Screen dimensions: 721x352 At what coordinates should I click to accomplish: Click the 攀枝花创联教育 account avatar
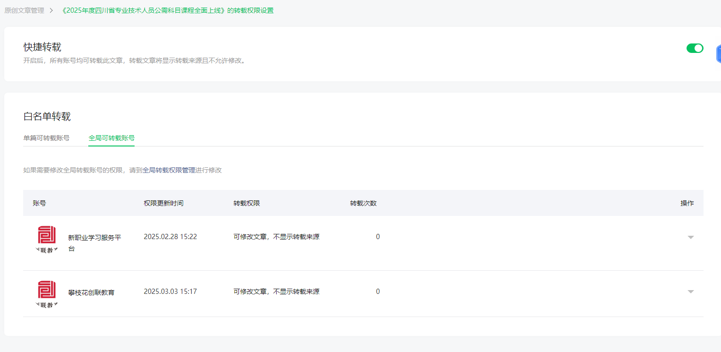point(47,294)
